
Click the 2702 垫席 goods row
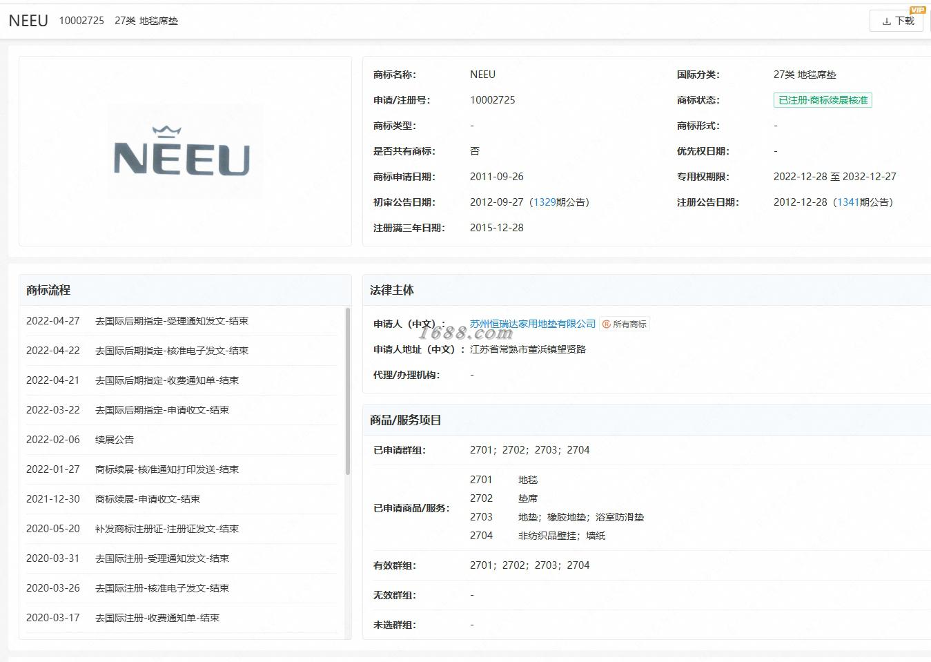pyautogui.click(x=504, y=498)
